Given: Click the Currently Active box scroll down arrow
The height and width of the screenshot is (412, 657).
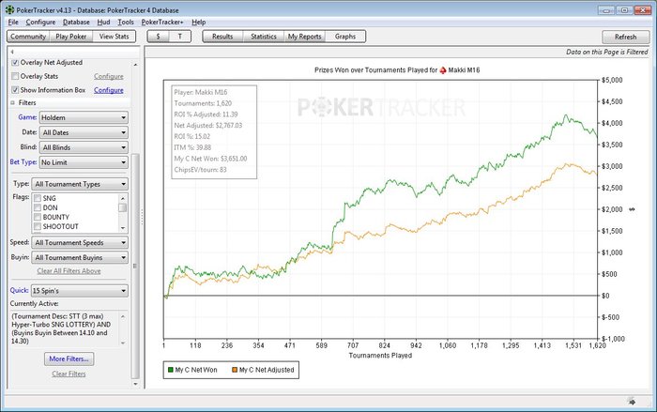Looking at the screenshot, I should pos(123,343).
